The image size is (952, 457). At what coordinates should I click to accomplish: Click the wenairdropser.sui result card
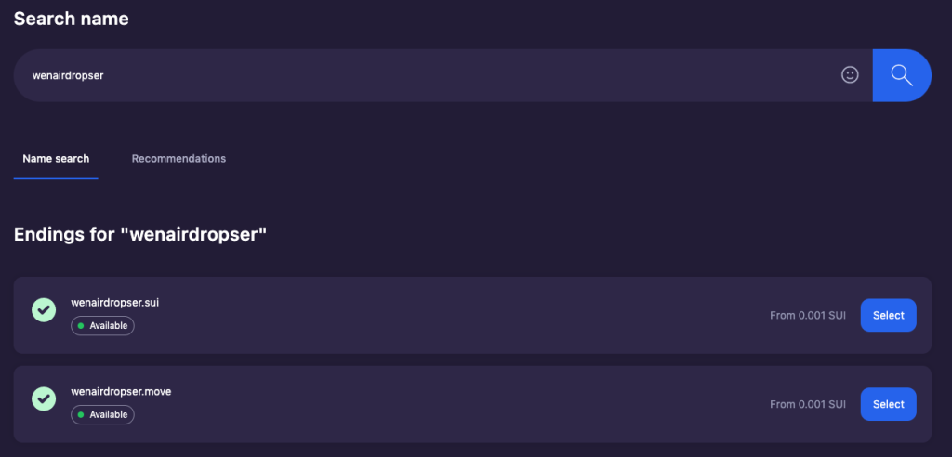tap(472, 315)
